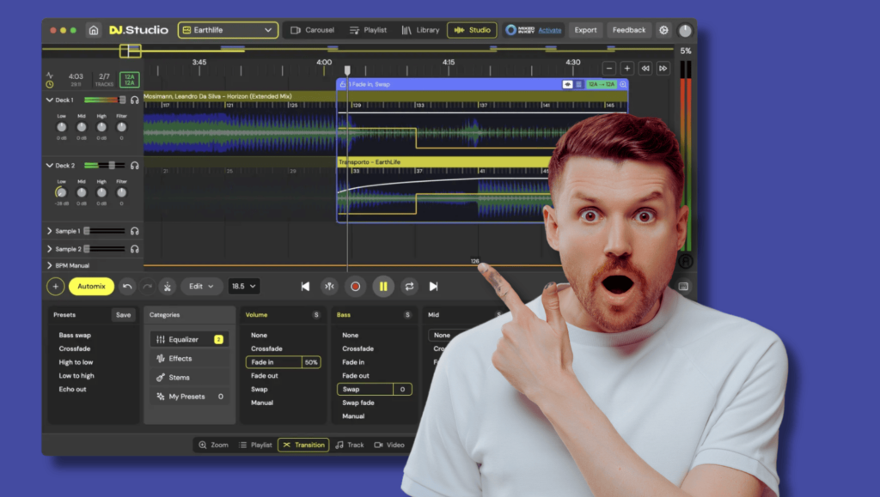Click the playhead marker on the timeline ruler
Viewport: 880px width, 497px height.
[x=347, y=70]
